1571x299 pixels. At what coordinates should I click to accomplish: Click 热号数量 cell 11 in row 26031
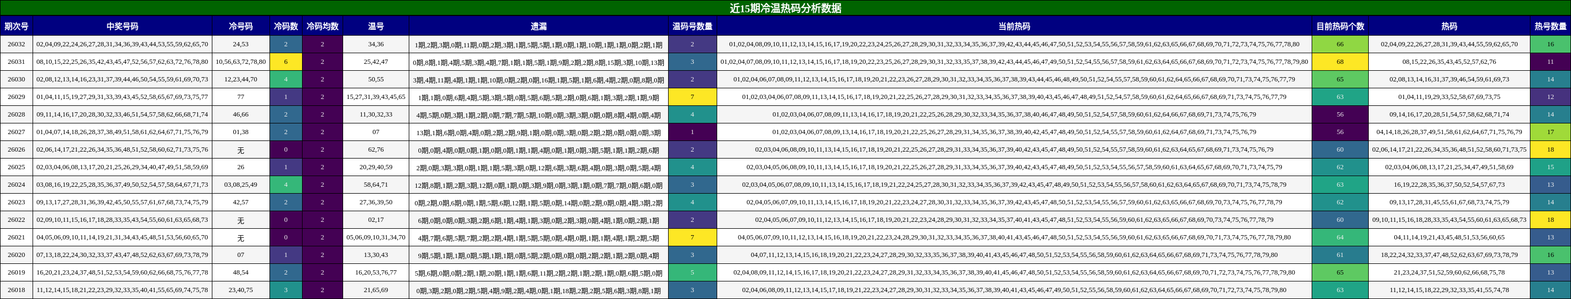click(1550, 61)
